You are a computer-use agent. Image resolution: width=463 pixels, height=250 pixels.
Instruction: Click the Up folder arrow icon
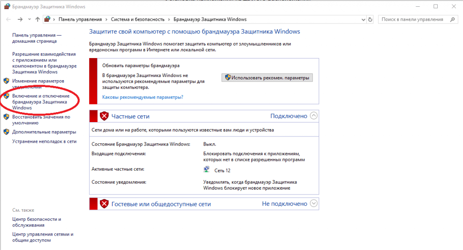(38, 20)
